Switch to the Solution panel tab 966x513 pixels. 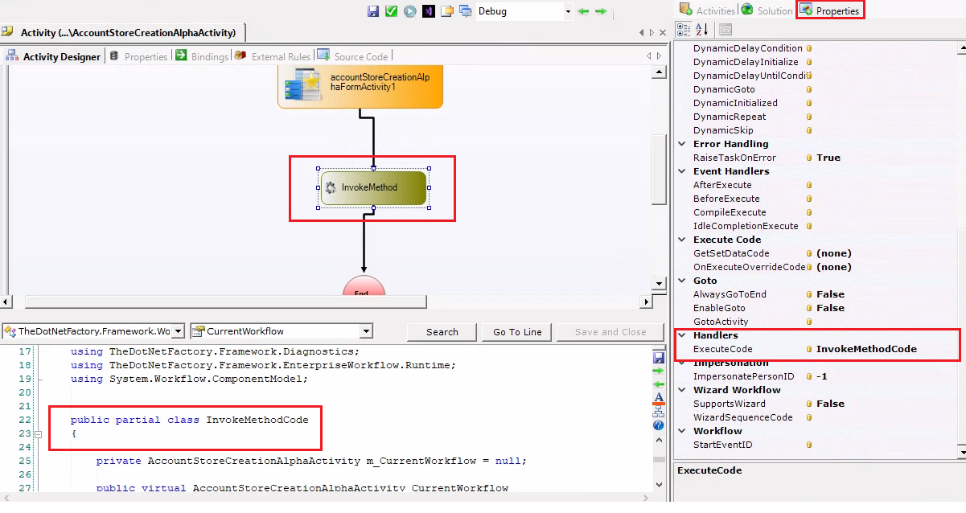tap(767, 10)
